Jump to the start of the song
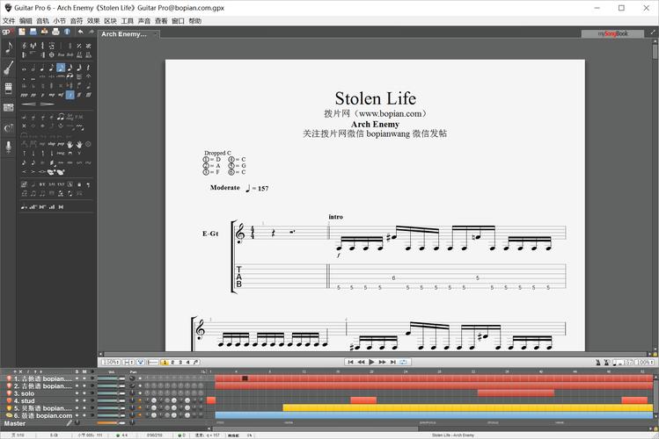 point(350,362)
